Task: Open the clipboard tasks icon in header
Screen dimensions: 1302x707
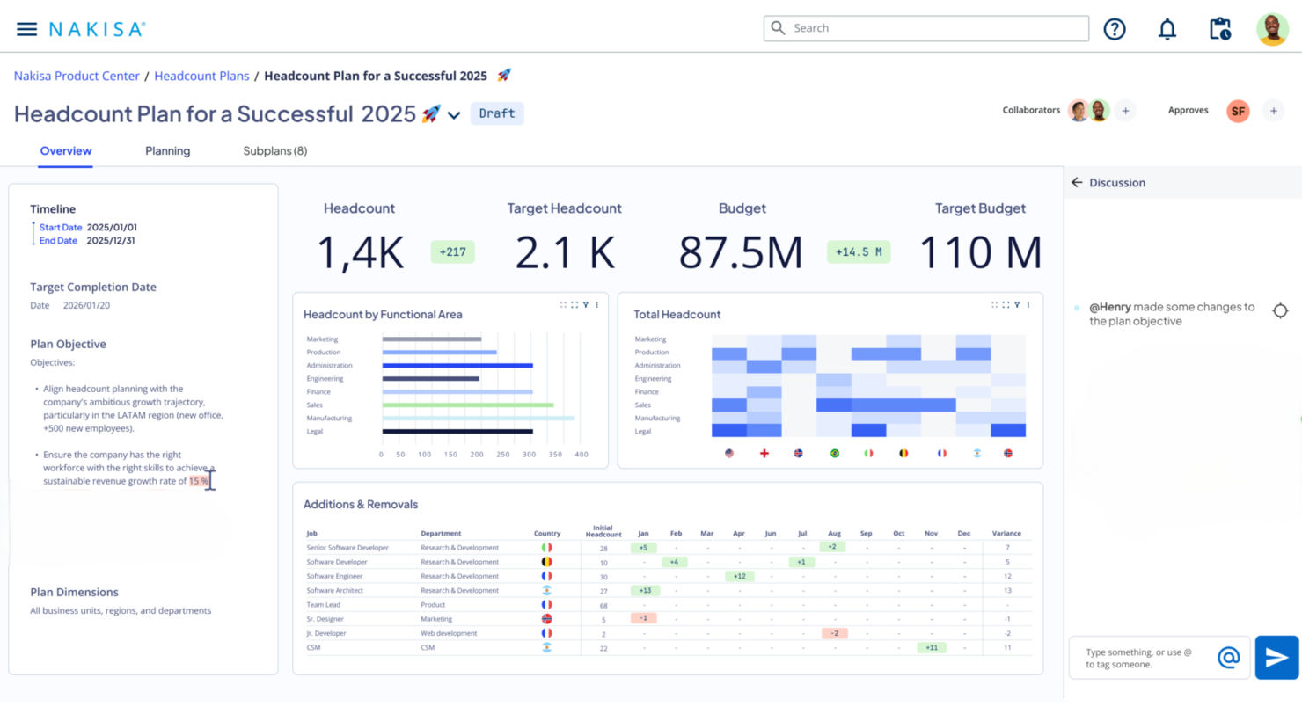Action: point(1220,29)
